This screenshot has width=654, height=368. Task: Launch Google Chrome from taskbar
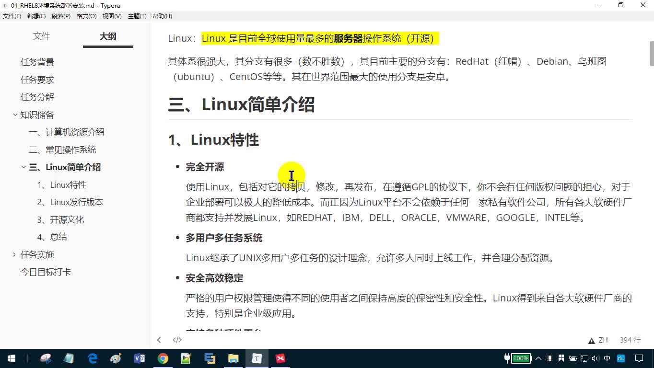pos(163,358)
